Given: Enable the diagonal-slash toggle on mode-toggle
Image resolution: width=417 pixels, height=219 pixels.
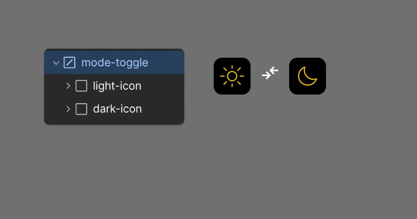Looking at the screenshot, I should pos(69,63).
